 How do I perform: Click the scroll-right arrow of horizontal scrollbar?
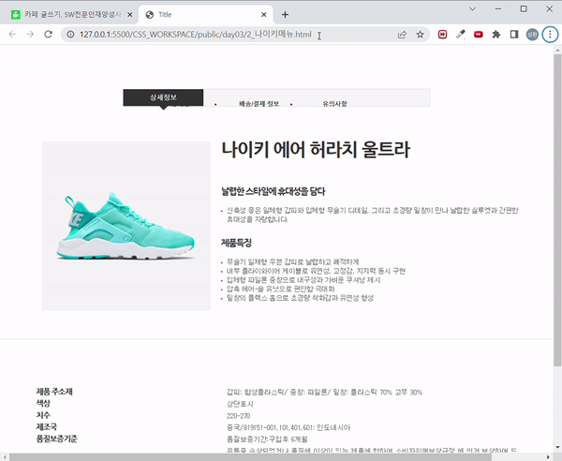coord(548,457)
